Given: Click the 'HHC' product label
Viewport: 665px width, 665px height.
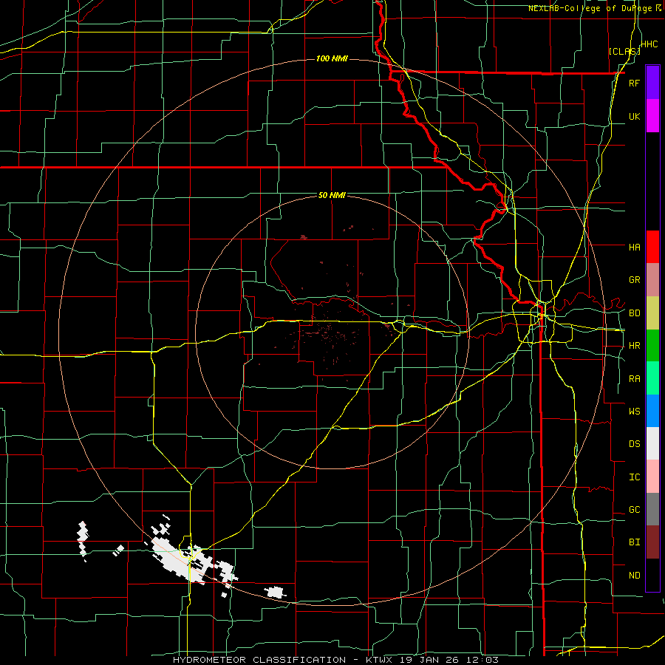Looking at the screenshot, I should tap(649, 44).
